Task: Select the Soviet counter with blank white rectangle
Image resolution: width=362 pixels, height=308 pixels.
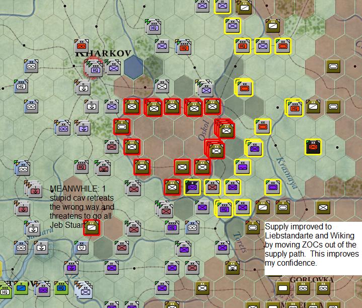Action: [x=283, y=288]
